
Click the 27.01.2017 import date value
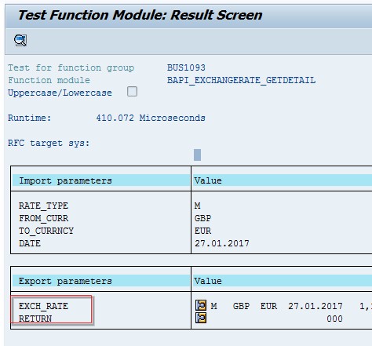point(222,243)
